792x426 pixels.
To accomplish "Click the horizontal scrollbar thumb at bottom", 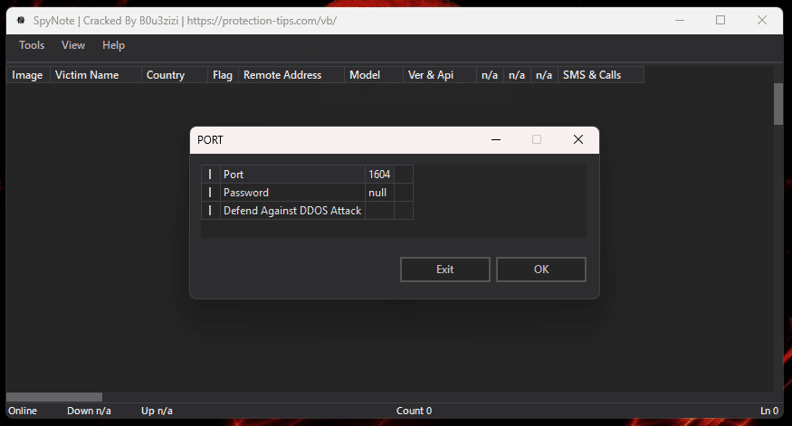I will (x=54, y=397).
